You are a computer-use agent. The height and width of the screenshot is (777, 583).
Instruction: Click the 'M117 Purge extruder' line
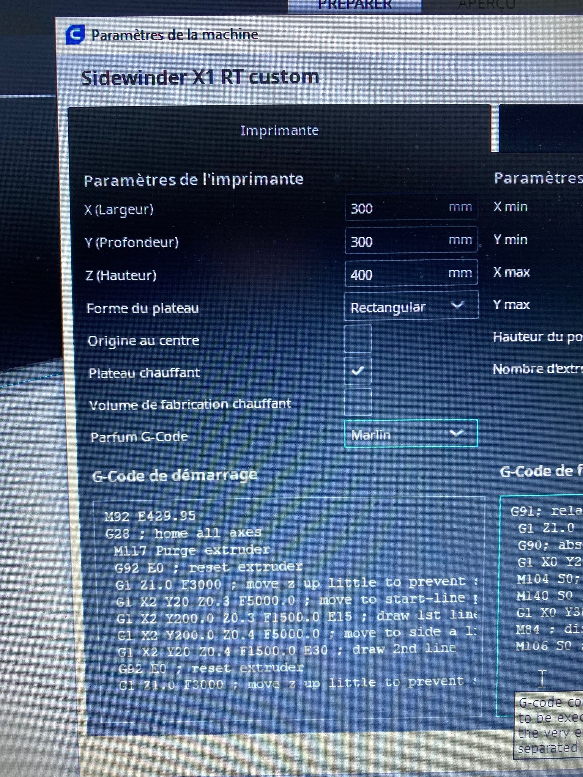click(x=192, y=550)
